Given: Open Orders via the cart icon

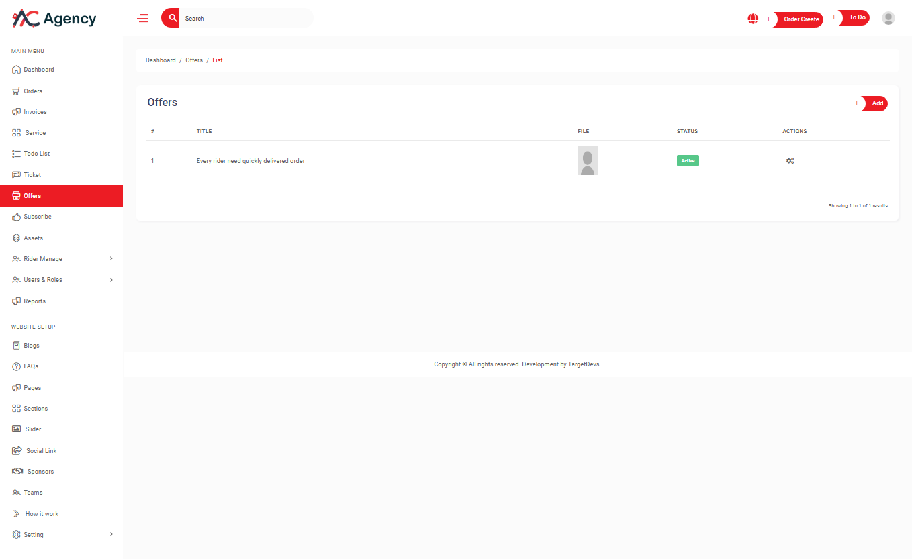Looking at the screenshot, I should [17, 91].
